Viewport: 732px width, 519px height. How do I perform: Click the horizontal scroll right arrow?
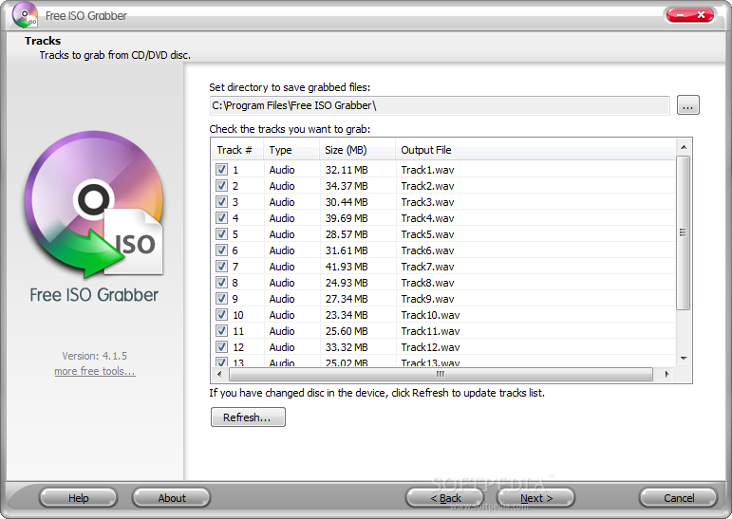point(666,374)
